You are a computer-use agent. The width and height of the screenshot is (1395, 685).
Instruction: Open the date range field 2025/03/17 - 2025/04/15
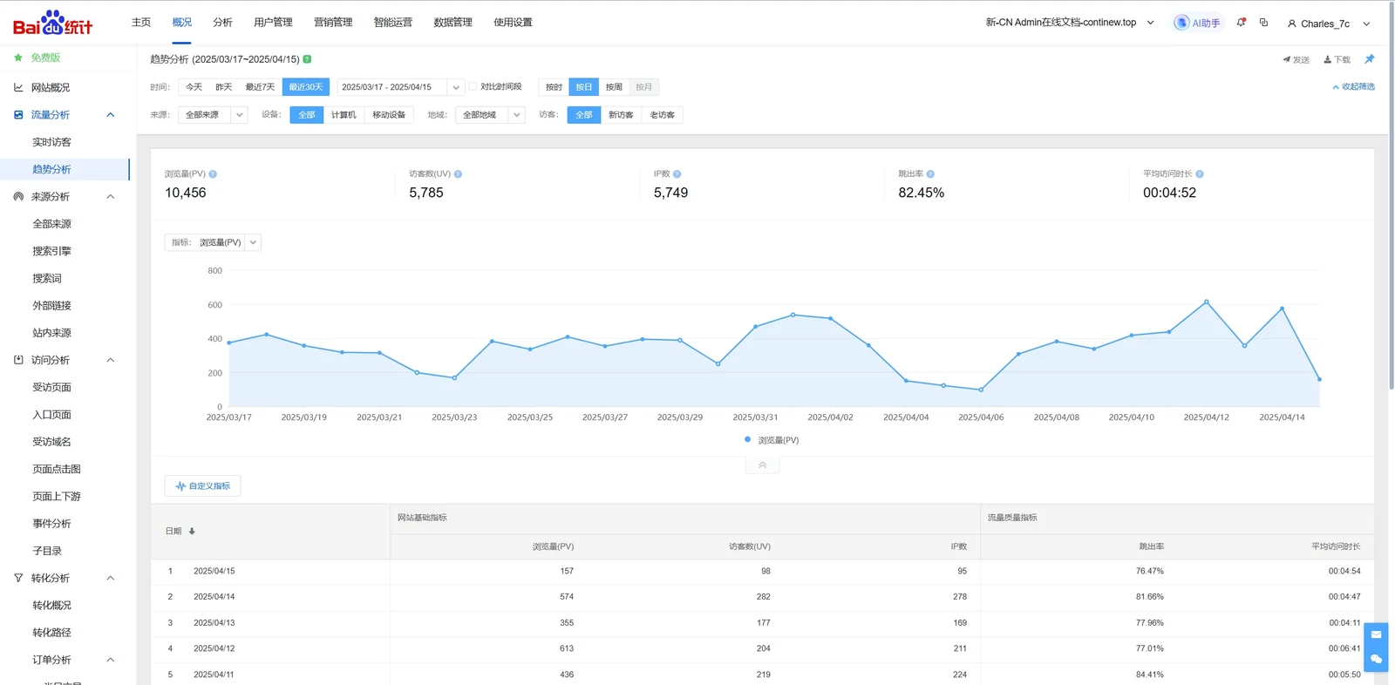[400, 87]
